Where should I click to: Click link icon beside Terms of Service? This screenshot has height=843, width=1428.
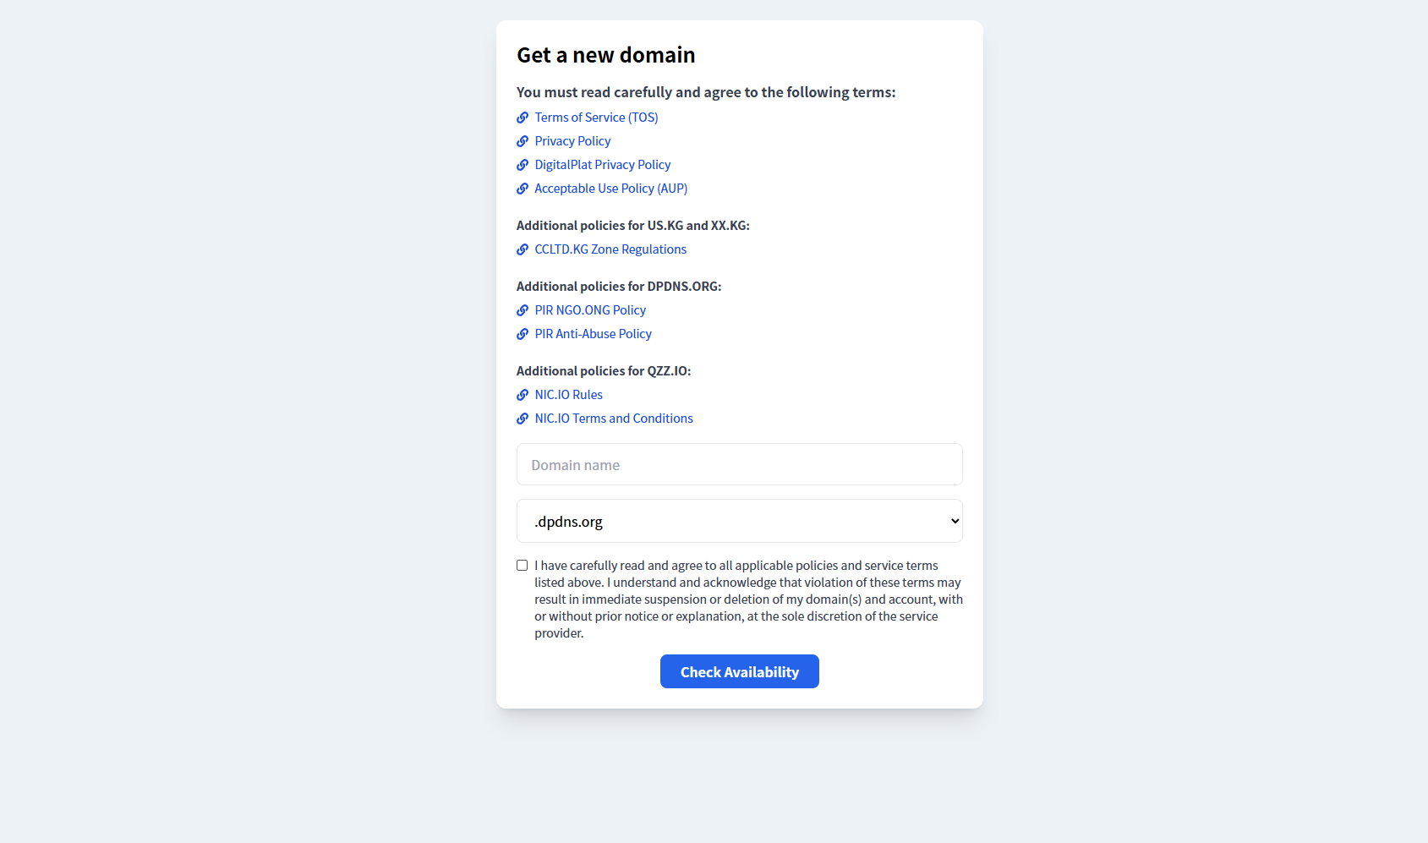[x=523, y=118]
